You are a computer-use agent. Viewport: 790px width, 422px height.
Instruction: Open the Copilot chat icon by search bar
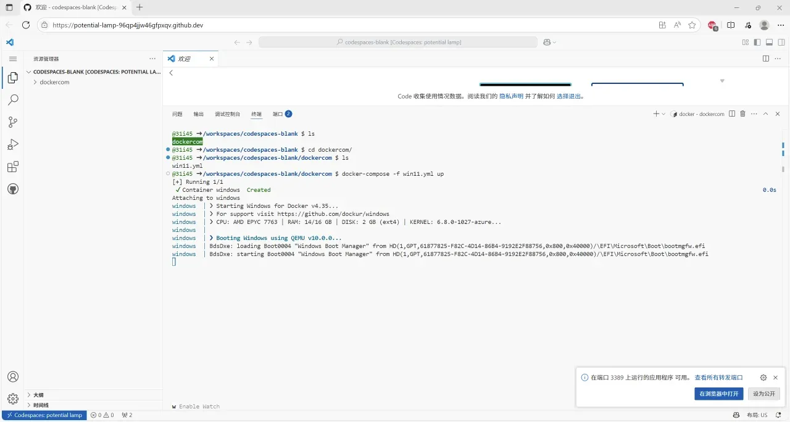[x=547, y=42]
